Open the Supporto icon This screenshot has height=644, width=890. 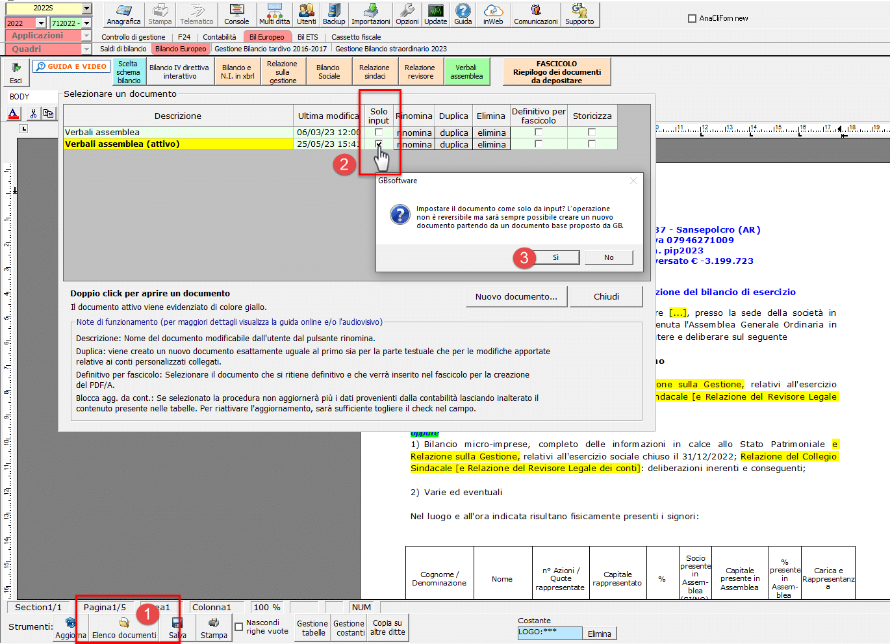click(579, 14)
